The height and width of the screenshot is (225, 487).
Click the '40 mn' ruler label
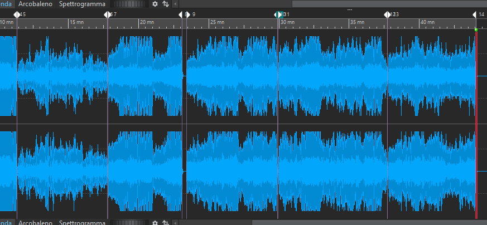[427, 22]
